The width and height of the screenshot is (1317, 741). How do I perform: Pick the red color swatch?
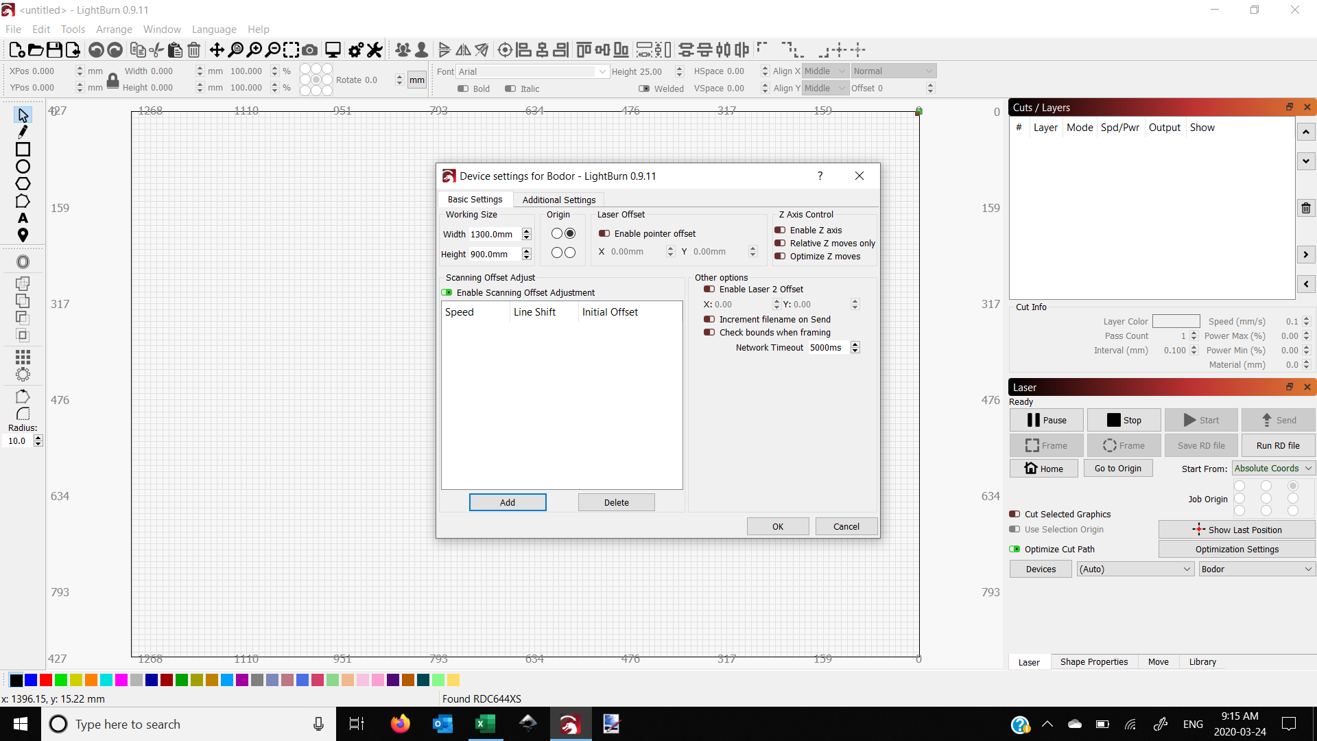click(45, 680)
